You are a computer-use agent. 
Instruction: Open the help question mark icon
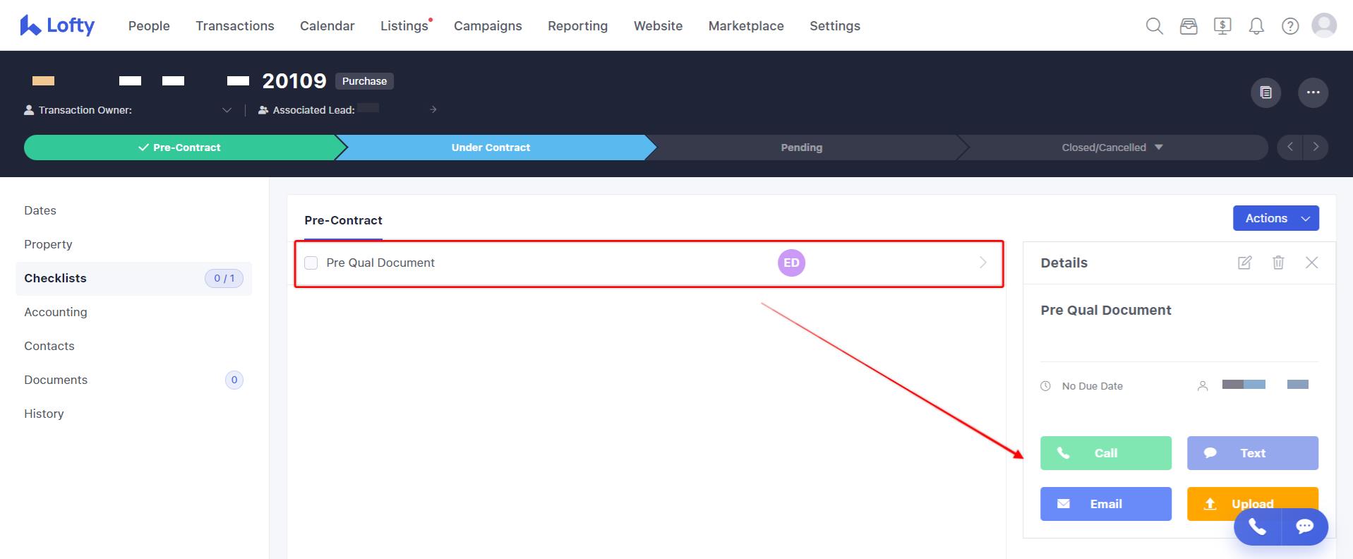[x=1290, y=26]
